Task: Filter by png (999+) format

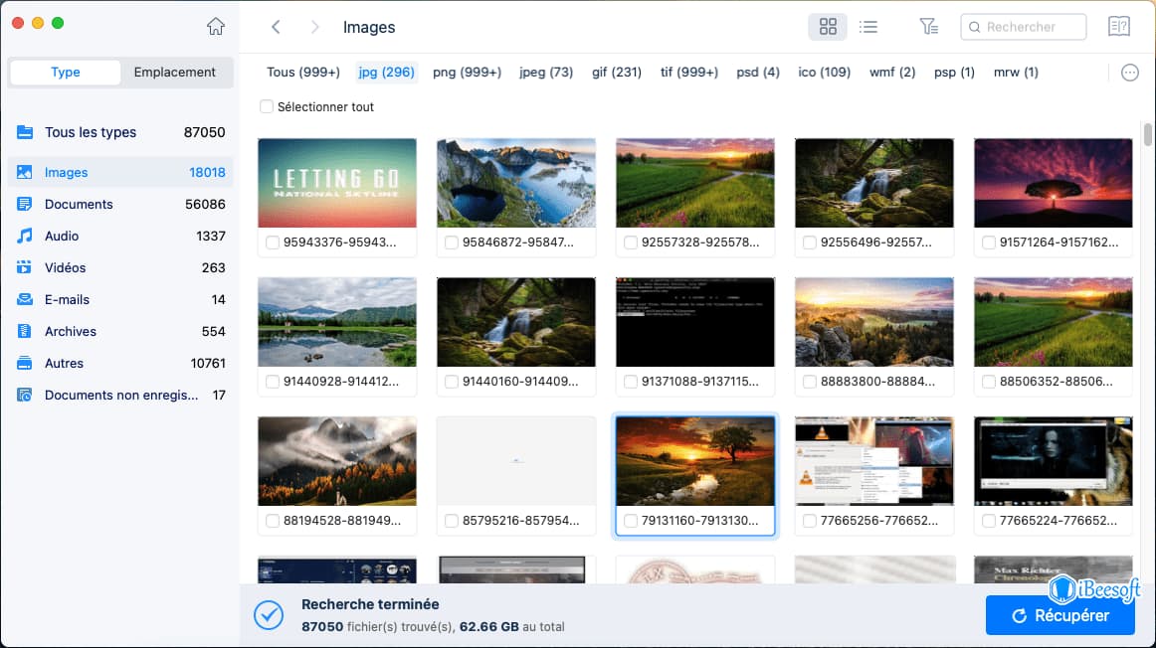Action: [x=467, y=73]
